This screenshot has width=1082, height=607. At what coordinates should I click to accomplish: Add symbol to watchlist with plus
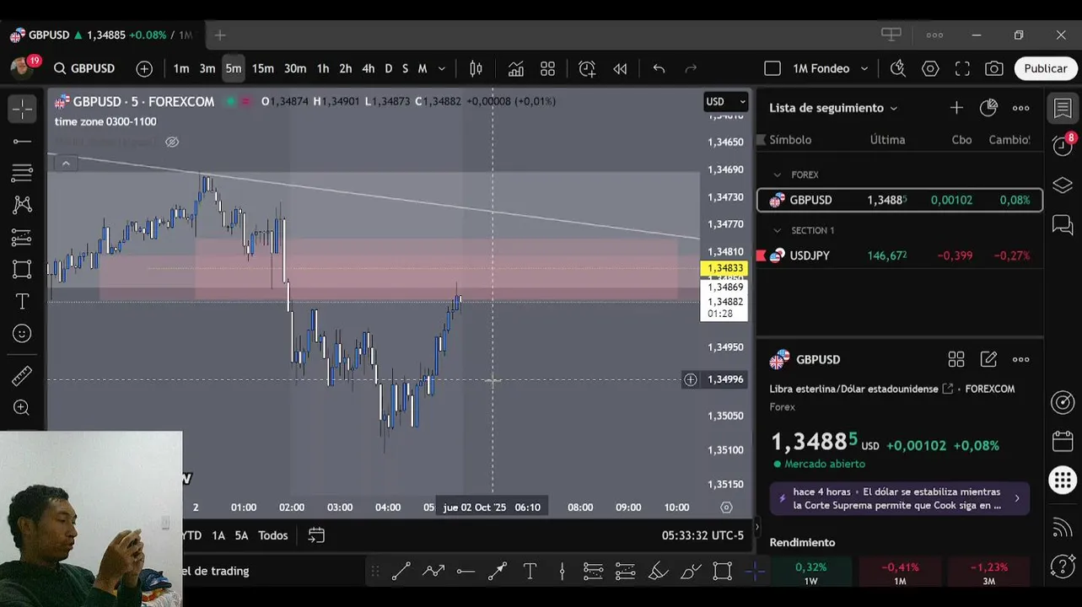coord(956,108)
